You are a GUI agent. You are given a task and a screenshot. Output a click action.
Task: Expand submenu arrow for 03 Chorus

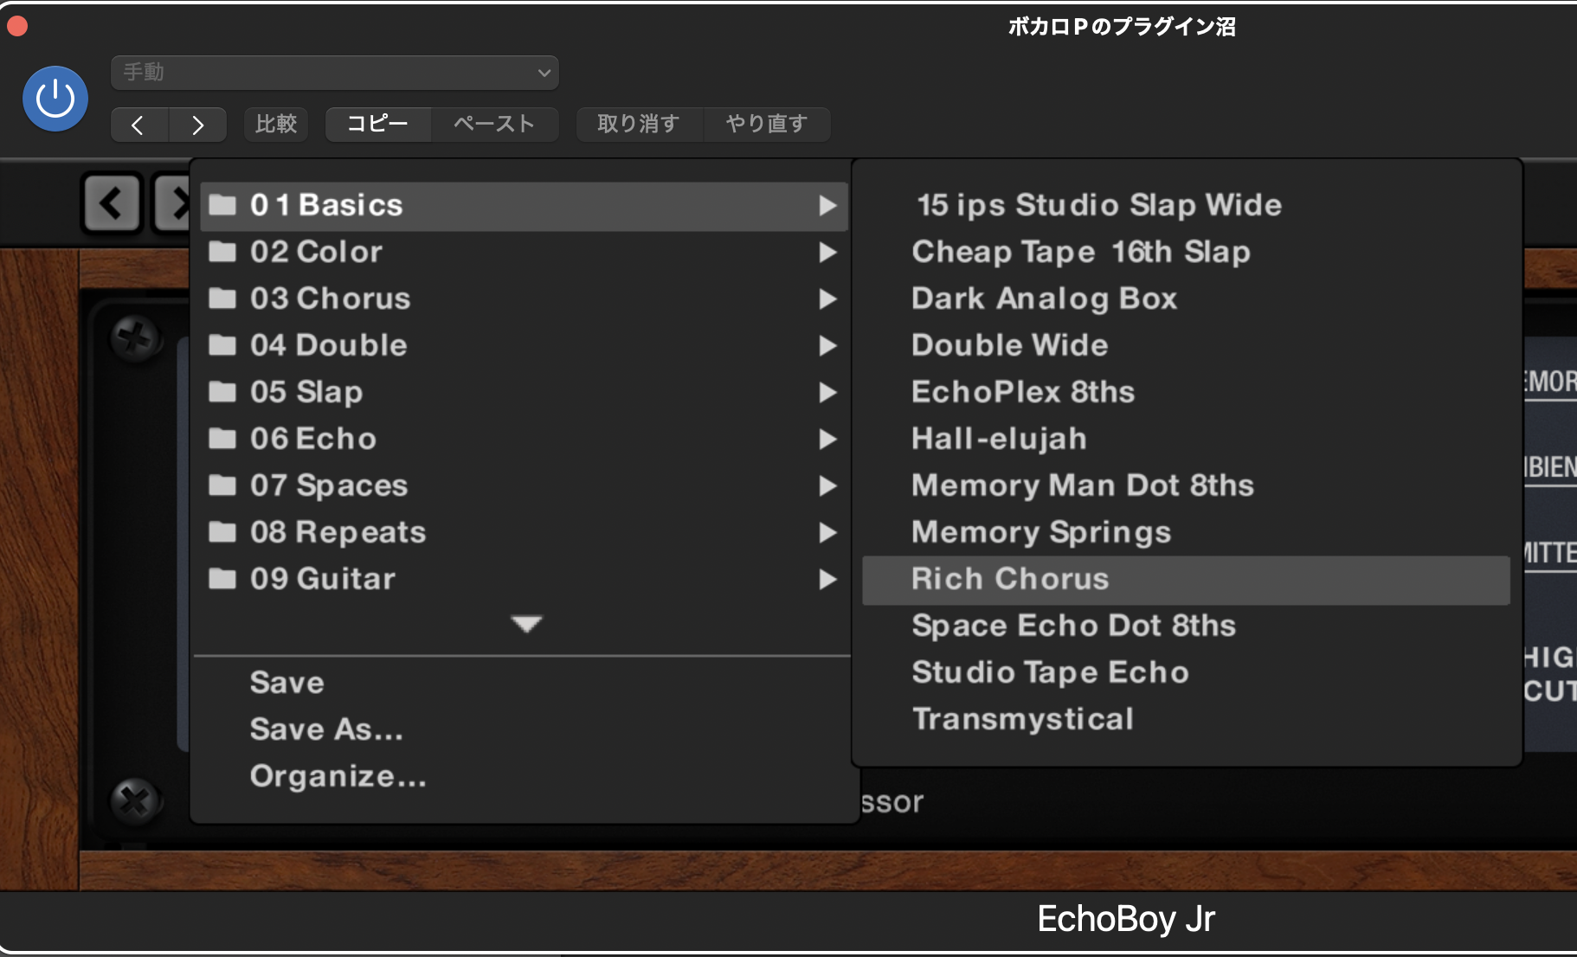[x=827, y=299]
